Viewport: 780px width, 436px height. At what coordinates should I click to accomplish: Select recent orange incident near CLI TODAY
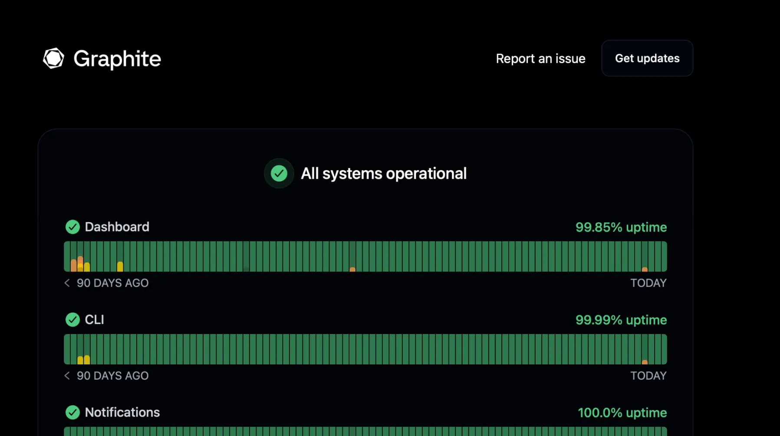tap(645, 362)
